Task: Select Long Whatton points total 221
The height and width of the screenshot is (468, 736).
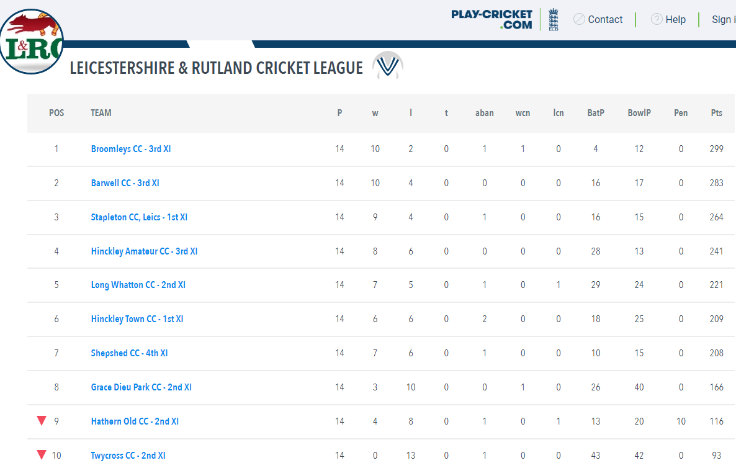Action: point(716,285)
